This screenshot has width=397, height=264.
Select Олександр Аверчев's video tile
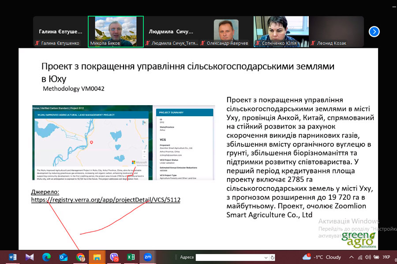pyautogui.click(x=226, y=31)
